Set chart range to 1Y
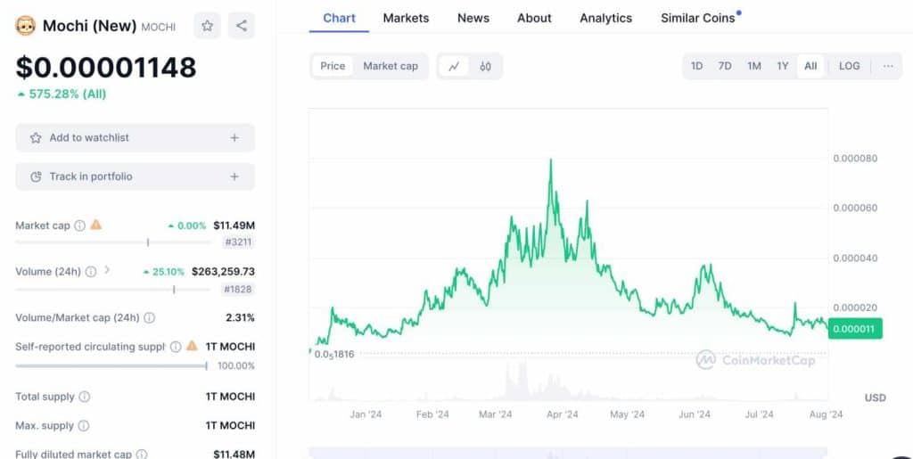913x459 pixels. coord(783,66)
